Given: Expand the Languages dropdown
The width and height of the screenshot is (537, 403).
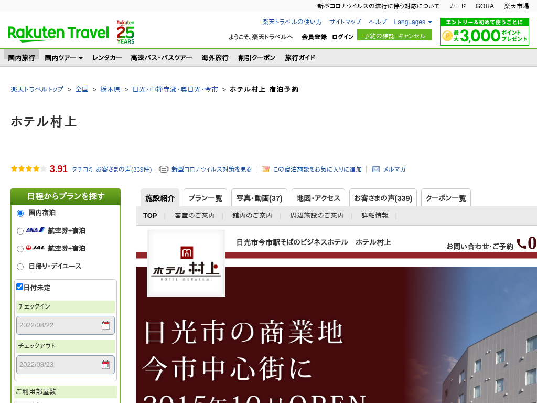Looking at the screenshot, I should 413,22.
